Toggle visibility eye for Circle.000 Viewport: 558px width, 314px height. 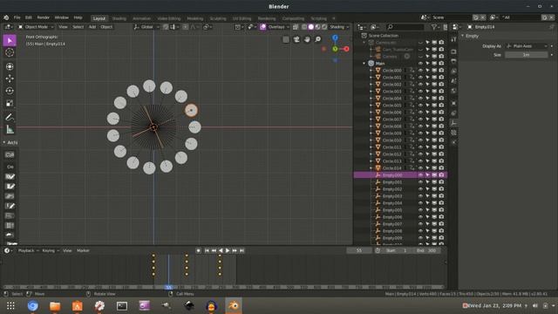point(420,71)
